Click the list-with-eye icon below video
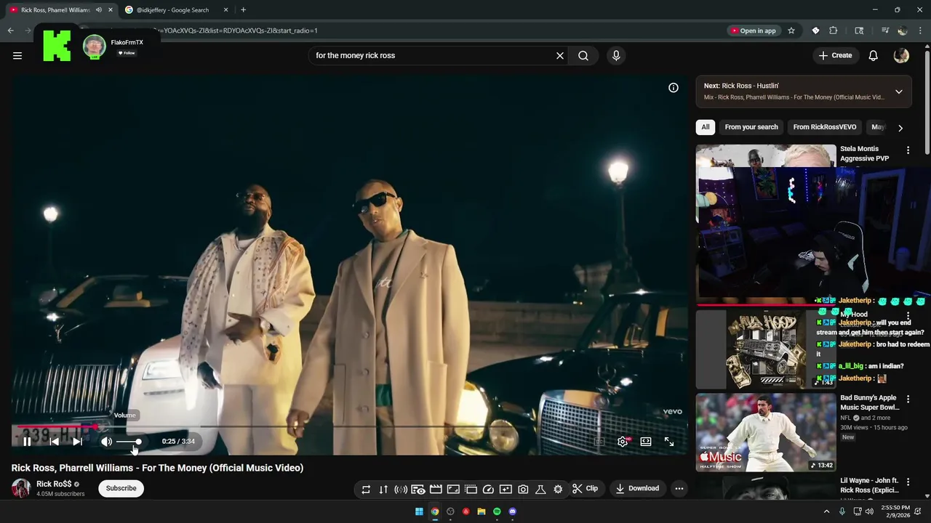The width and height of the screenshot is (931, 523). [x=418, y=489]
